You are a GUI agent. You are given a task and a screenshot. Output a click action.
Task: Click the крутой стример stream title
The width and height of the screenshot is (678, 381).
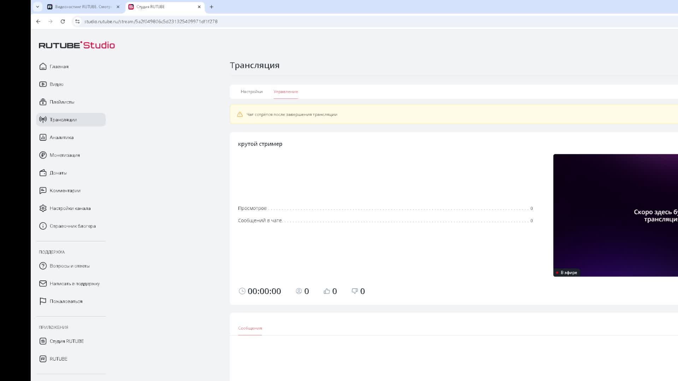(x=260, y=144)
